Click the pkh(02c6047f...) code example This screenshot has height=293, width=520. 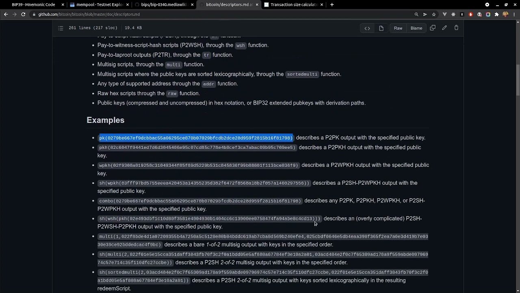197,147
